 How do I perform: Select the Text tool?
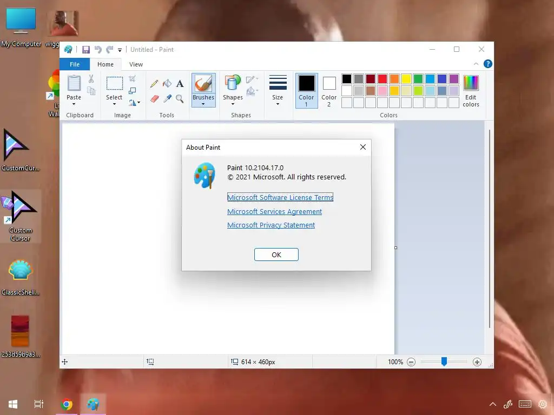pyautogui.click(x=180, y=84)
